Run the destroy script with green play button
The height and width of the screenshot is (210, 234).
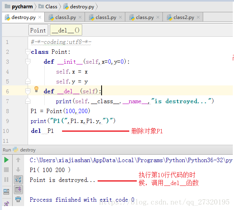point(6,160)
